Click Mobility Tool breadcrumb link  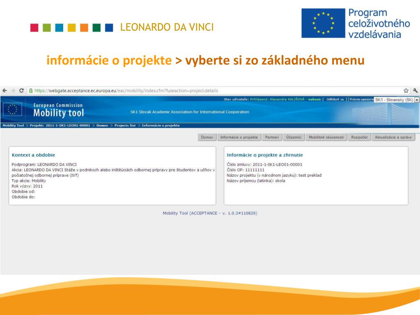click(13, 126)
